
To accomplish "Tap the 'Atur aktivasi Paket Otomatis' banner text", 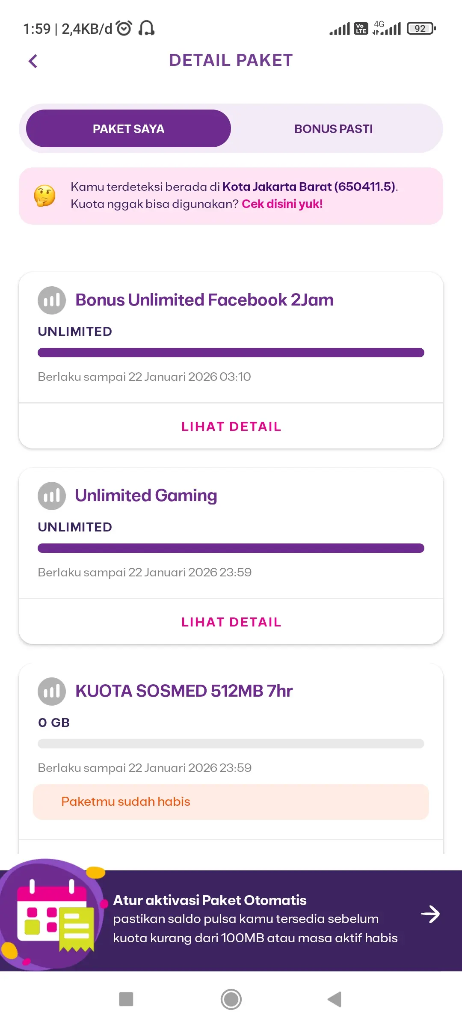I will coord(210,900).
